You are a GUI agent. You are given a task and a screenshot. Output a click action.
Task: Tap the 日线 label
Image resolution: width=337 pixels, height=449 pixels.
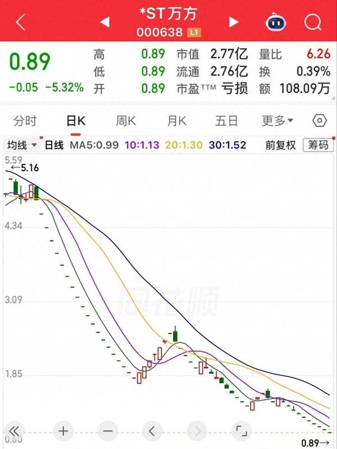54,145
